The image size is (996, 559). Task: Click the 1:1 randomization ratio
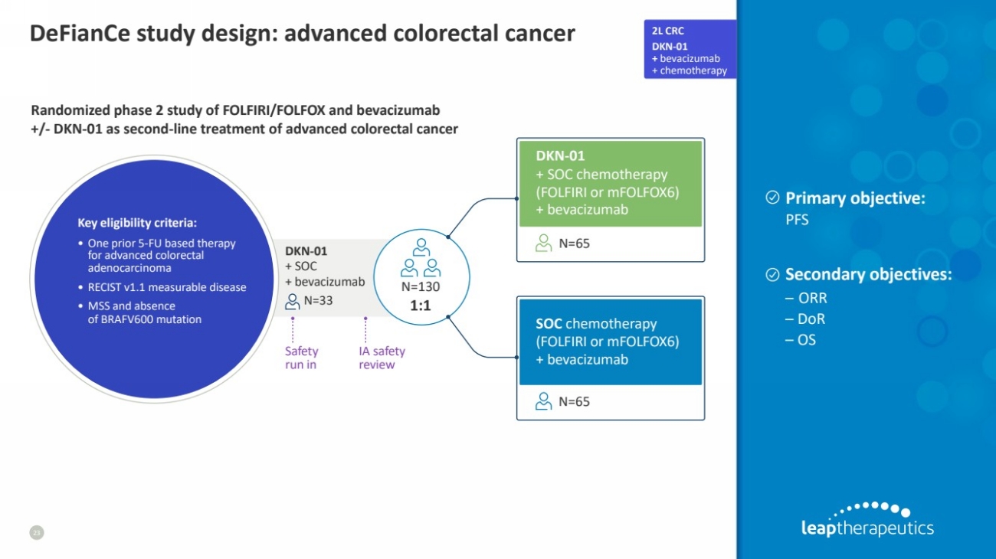pyautogui.click(x=421, y=306)
